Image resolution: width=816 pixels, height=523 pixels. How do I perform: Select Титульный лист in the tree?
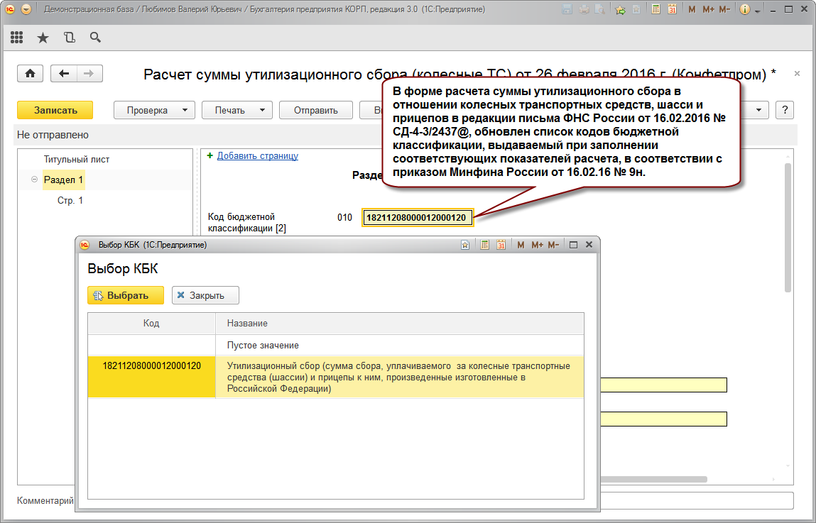(x=77, y=160)
